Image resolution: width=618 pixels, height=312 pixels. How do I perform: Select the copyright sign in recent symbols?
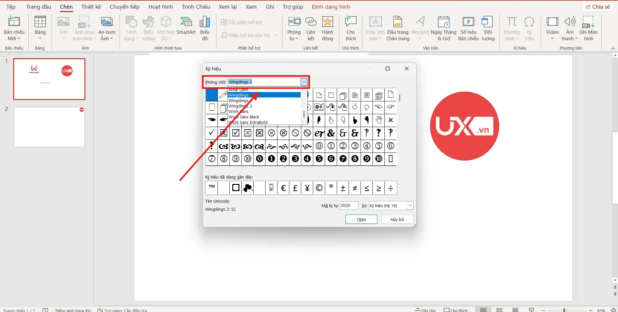[319, 188]
